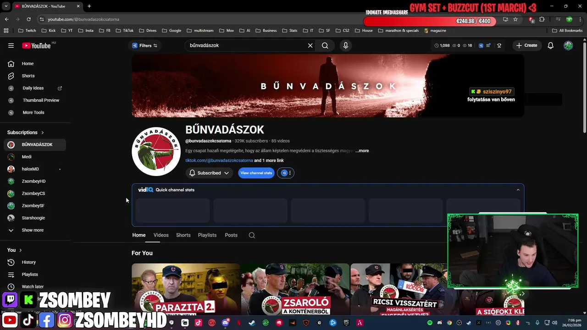The height and width of the screenshot is (330, 587).
Task: Start voice search with microphone
Action: tap(346, 45)
